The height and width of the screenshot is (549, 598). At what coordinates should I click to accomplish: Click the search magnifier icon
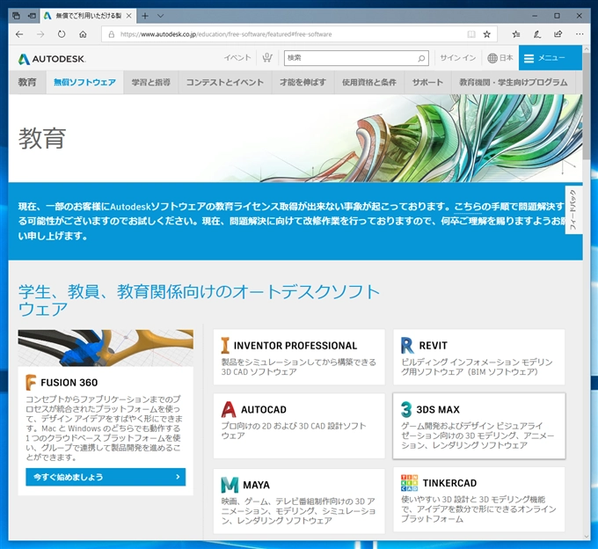(x=421, y=58)
